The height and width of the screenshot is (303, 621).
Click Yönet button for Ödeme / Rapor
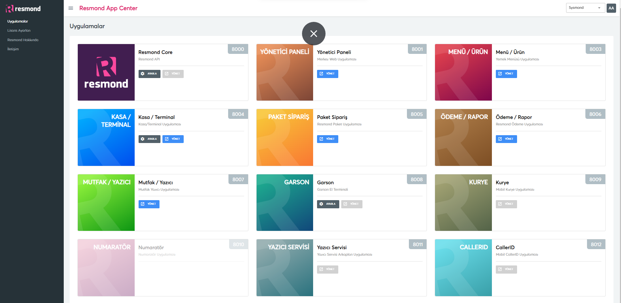click(x=506, y=139)
